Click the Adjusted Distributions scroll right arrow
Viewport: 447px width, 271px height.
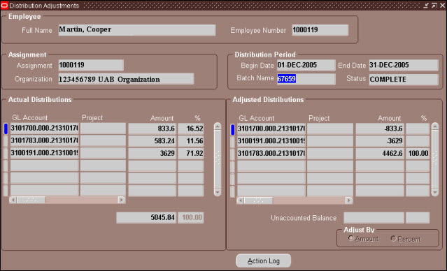point(348,200)
